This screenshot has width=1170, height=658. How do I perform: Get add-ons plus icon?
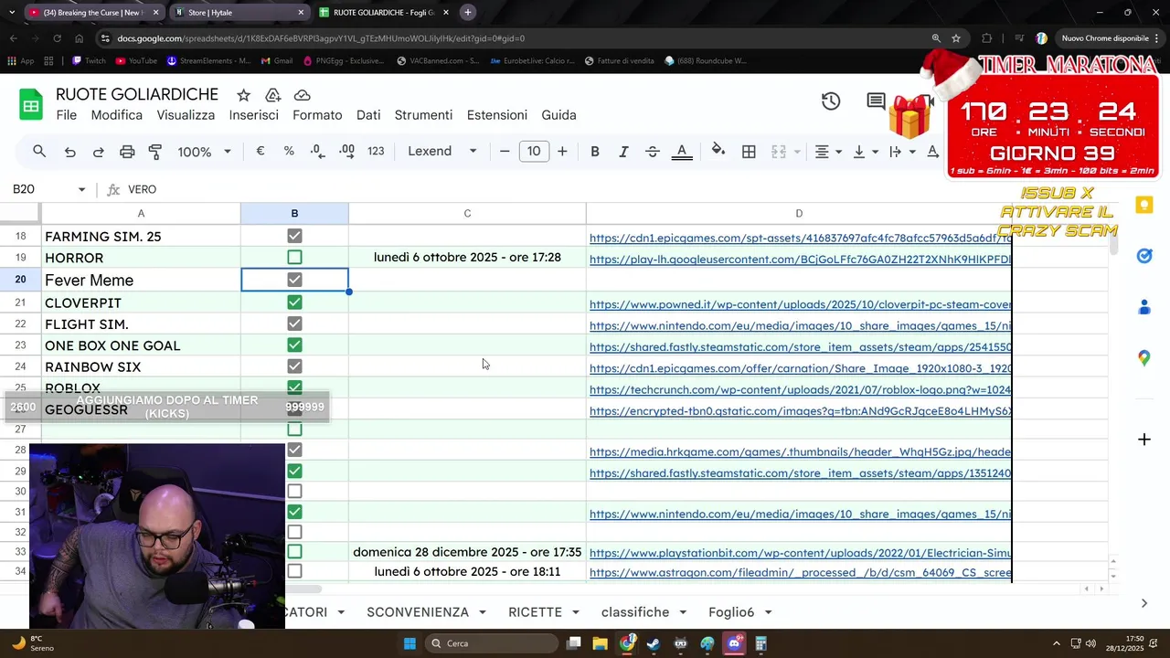(1143, 440)
